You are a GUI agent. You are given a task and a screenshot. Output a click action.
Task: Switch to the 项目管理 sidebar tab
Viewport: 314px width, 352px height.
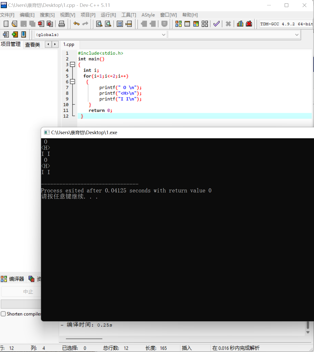click(11, 44)
